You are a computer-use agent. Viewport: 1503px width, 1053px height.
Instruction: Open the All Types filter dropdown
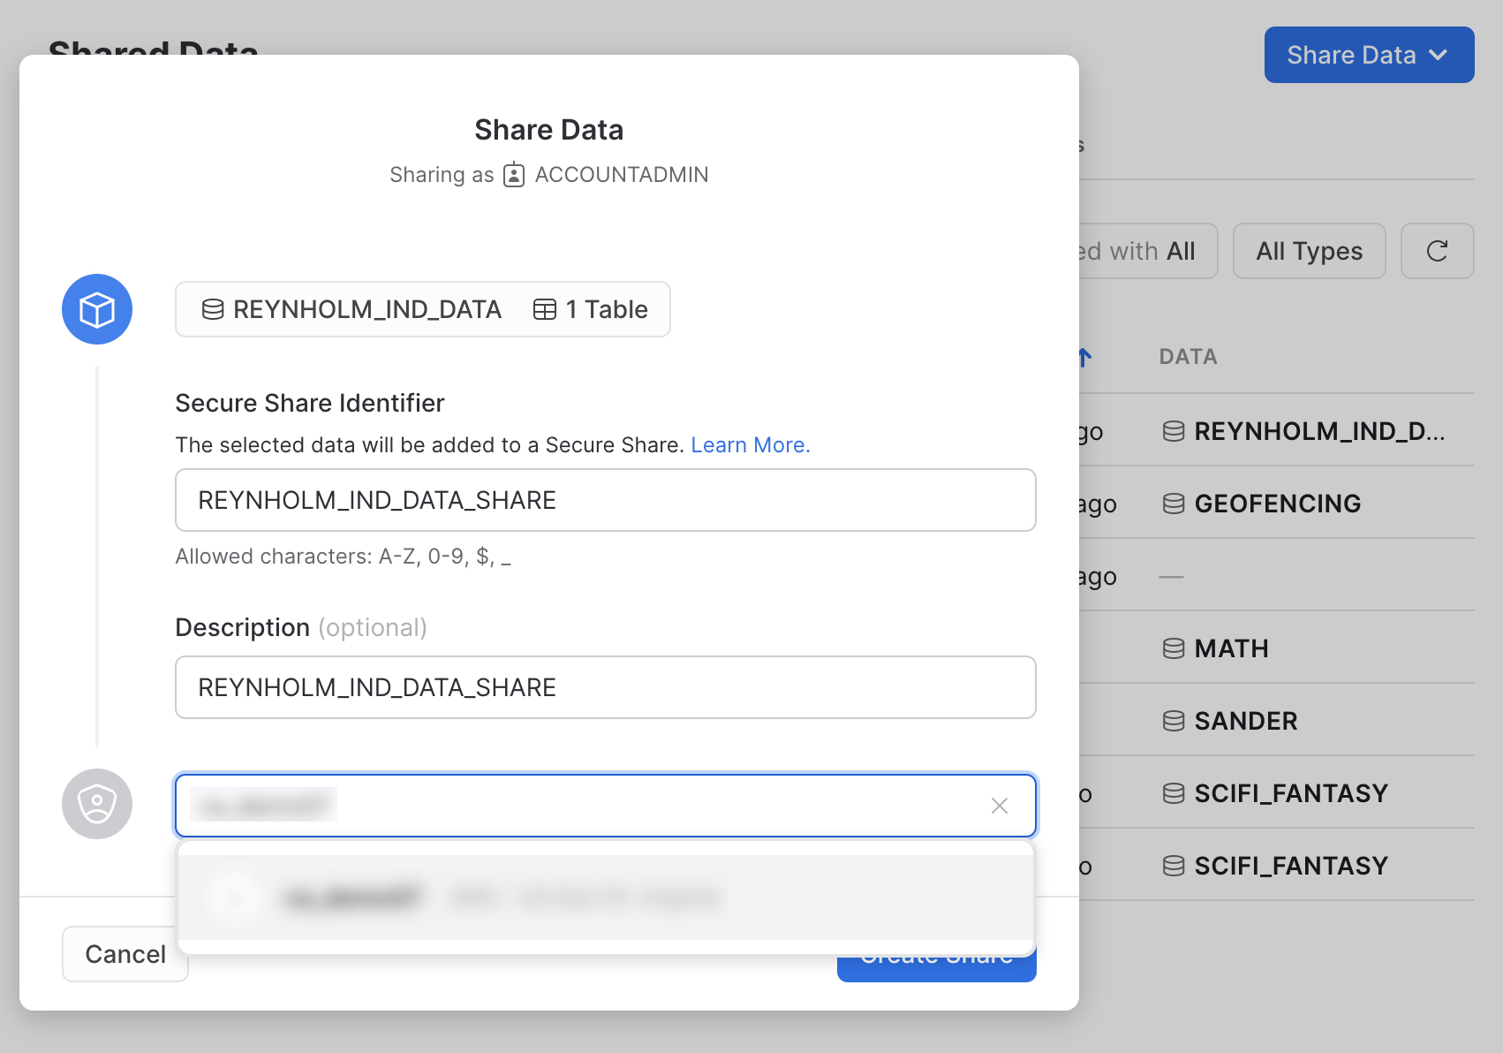(1309, 251)
